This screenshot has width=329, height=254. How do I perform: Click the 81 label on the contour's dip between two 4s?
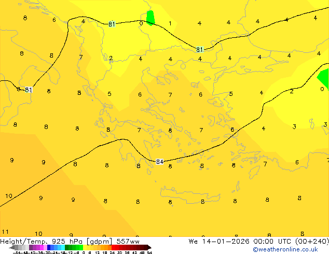tap(200, 49)
